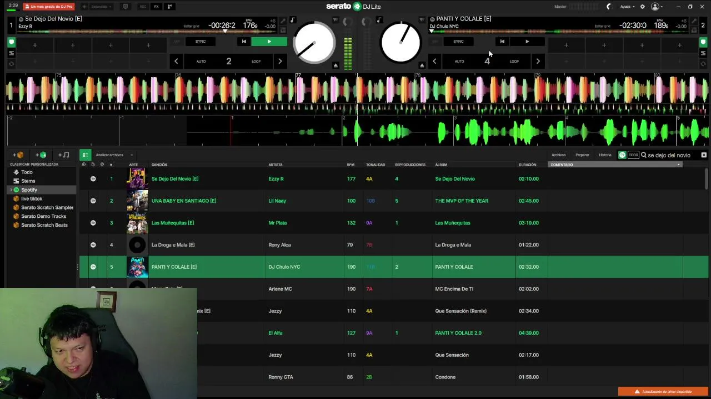Viewport: 711px width, 399px height.
Task: Toggle LOOP on deck 2
Action: click(x=514, y=62)
